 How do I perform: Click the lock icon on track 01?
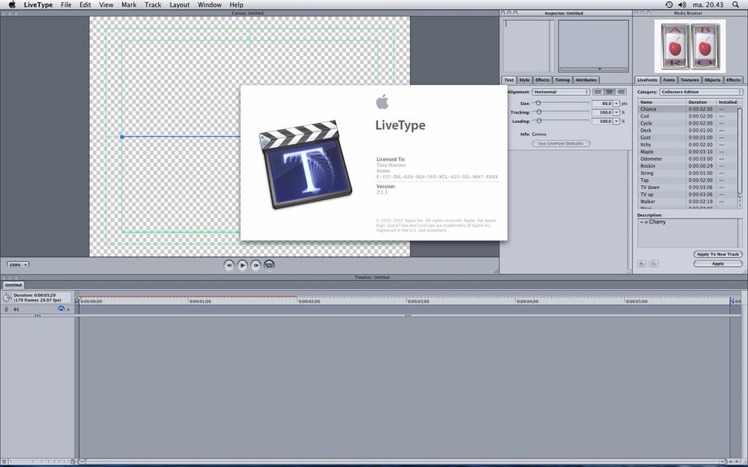tap(6, 309)
